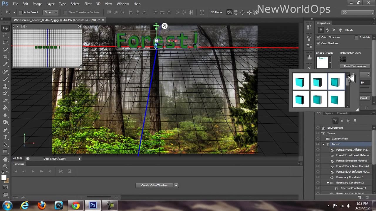
Task: Click the Deformation Axis grid icon
Action: point(343,59)
